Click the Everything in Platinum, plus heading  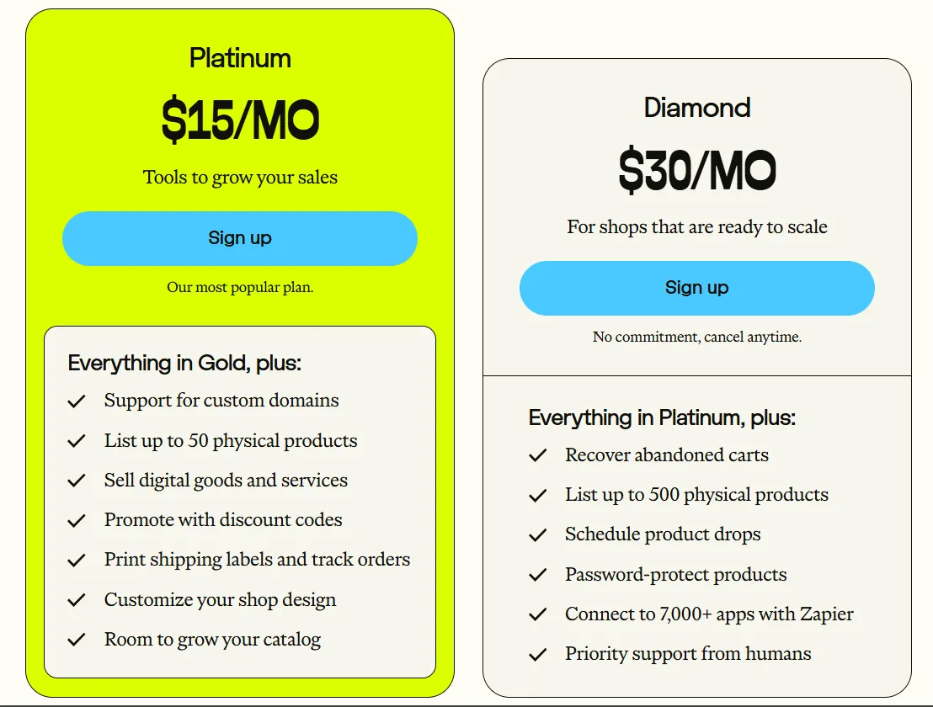pyautogui.click(x=662, y=418)
